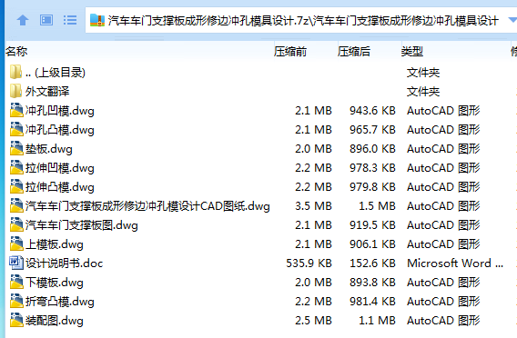Select the file 上模板.dwg

(x=55, y=244)
